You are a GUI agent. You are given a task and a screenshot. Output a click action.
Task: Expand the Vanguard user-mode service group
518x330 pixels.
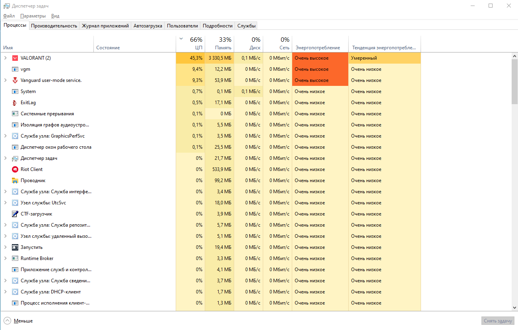5,80
